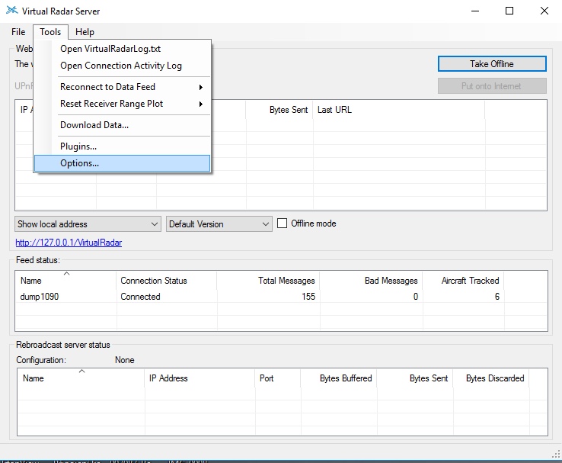This screenshot has width=562, height=463.
Task: Open the http://127.0.0.1/VirtualRadar link
Action: (x=69, y=243)
